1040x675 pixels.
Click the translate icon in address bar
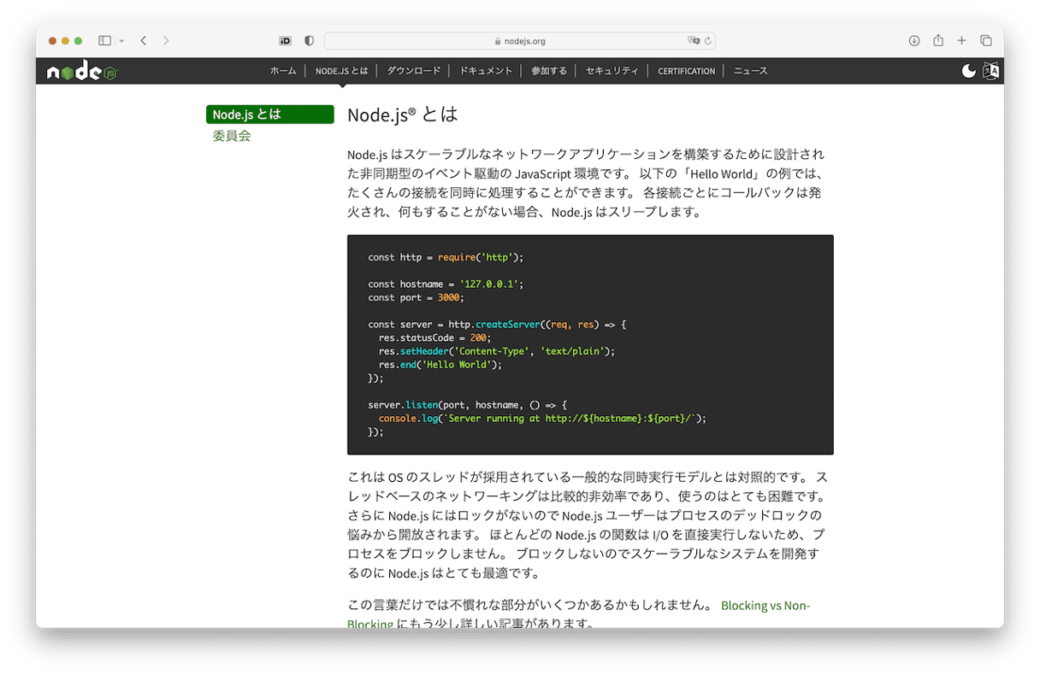(x=694, y=40)
